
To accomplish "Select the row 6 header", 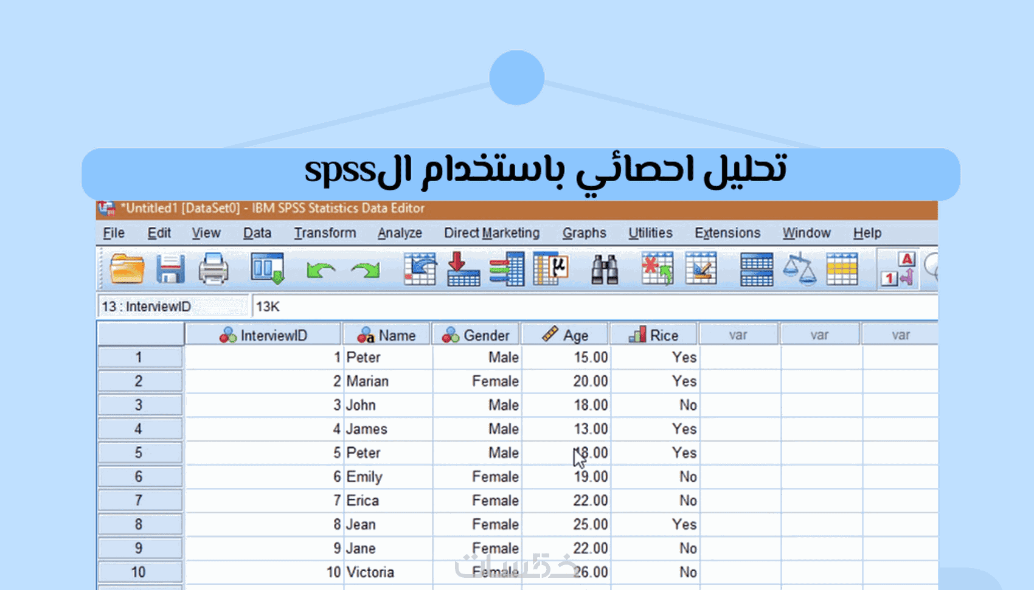I will pyautogui.click(x=140, y=477).
